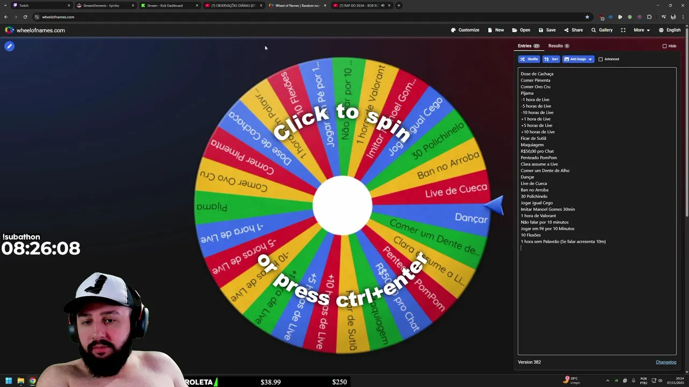Image resolution: width=689 pixels, height=387 pixels.
Task: Click the 'Penteado PomPom' entry
Action: (x=539, y=157)
